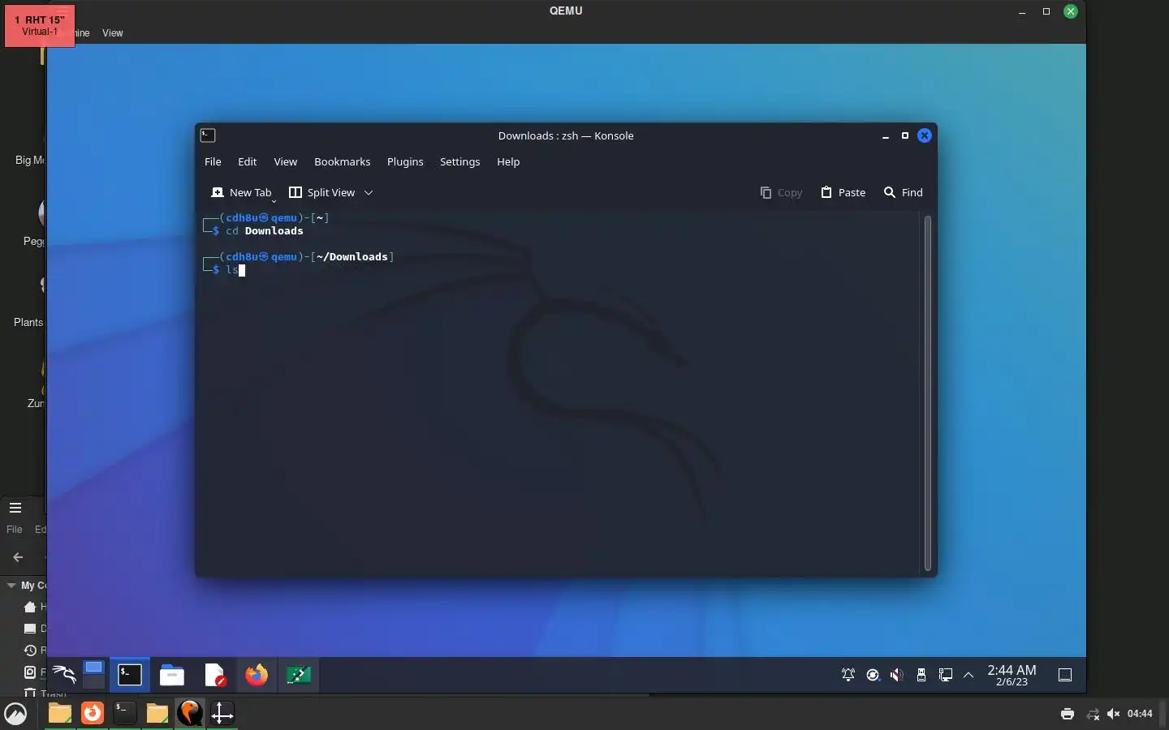
Task: Click the Home icon in file manager sidebar
Action: [x=30, y=607]
